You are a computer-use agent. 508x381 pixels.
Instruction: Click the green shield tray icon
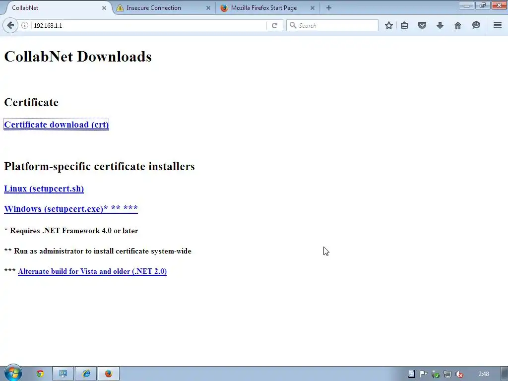(435, 374)
